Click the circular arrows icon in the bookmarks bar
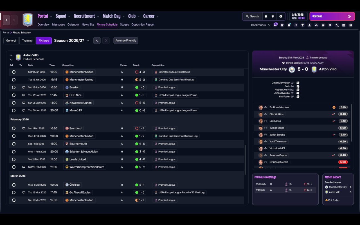The image size is (360, 225). point(296,25)
